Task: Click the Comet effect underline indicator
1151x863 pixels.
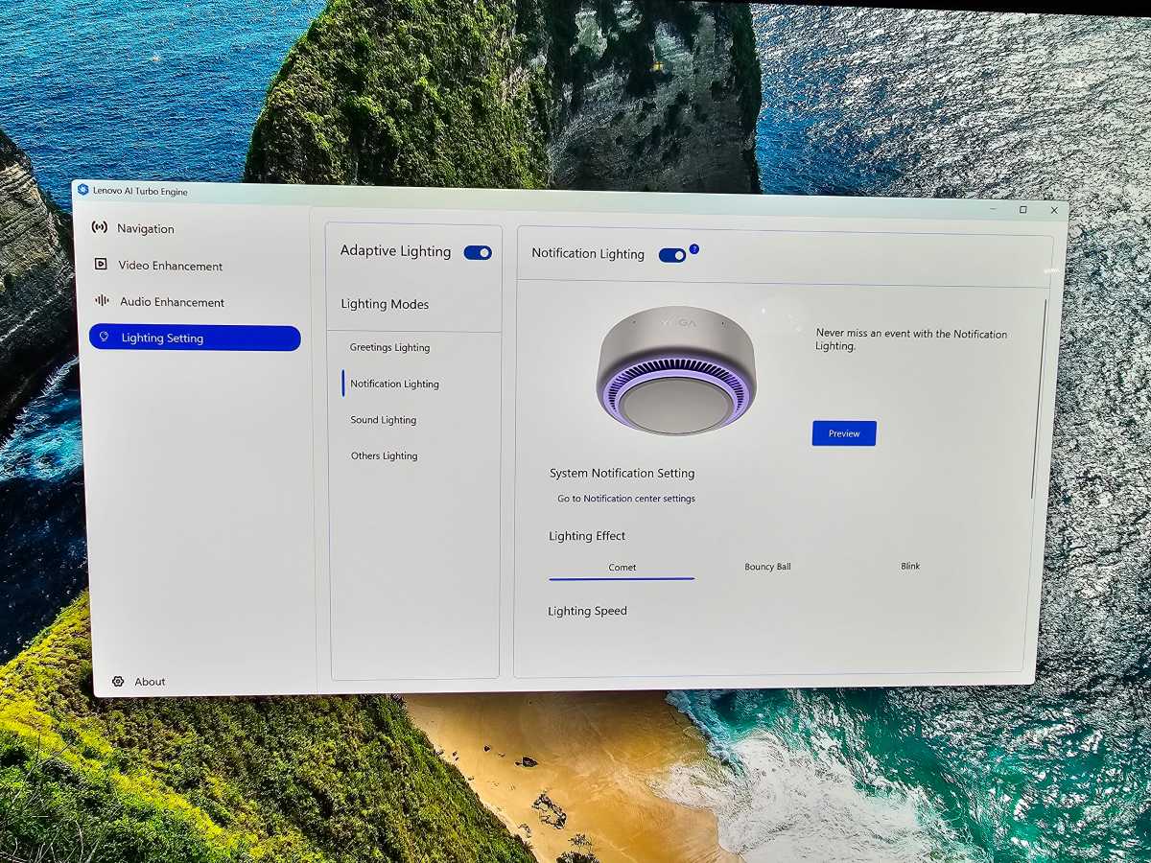Action: pyautogui.click(x=622, y=577)
